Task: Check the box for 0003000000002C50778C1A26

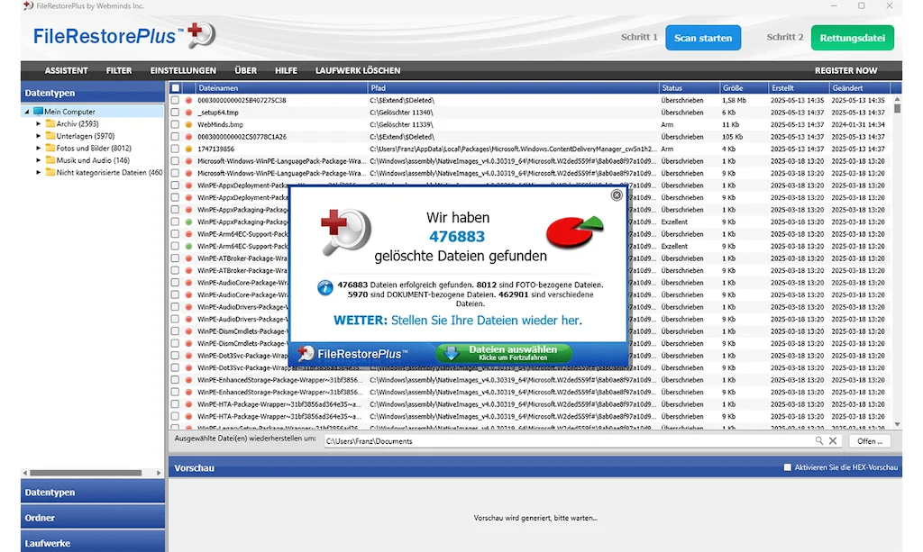Action: 175,136
